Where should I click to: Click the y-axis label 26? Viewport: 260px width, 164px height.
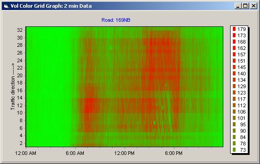[x=19, y=53]
